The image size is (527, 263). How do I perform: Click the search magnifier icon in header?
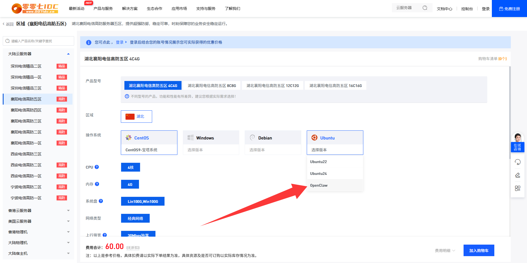tap(425, 8)
